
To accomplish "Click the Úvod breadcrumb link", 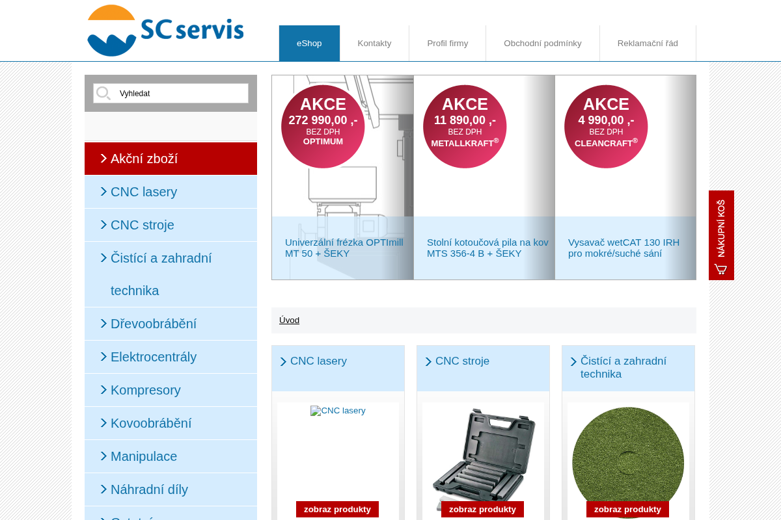I will point(289,320).
